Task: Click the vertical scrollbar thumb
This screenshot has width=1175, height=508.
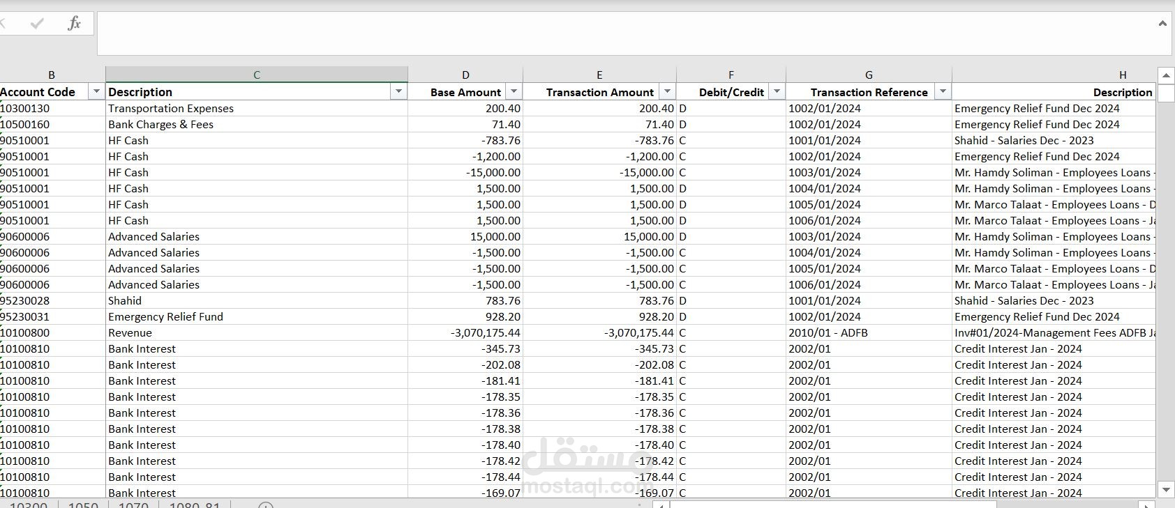Action: point(1166,93)
